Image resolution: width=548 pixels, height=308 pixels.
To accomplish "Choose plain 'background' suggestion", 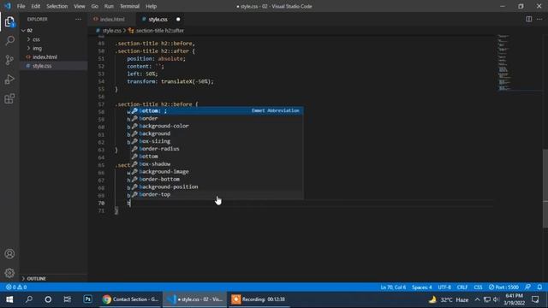I will (x=217, y=133).
